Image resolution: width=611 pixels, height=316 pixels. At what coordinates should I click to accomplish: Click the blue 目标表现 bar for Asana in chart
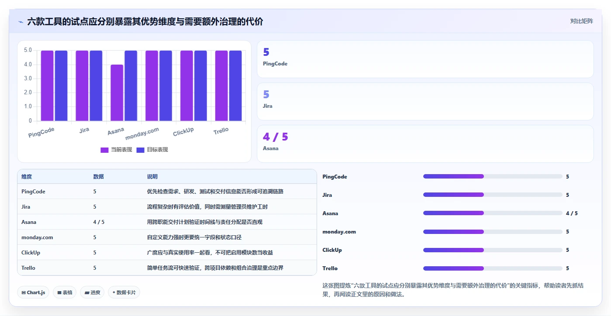[131, 86]
